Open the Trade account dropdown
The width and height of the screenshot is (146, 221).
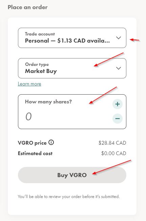pos(72,38)
